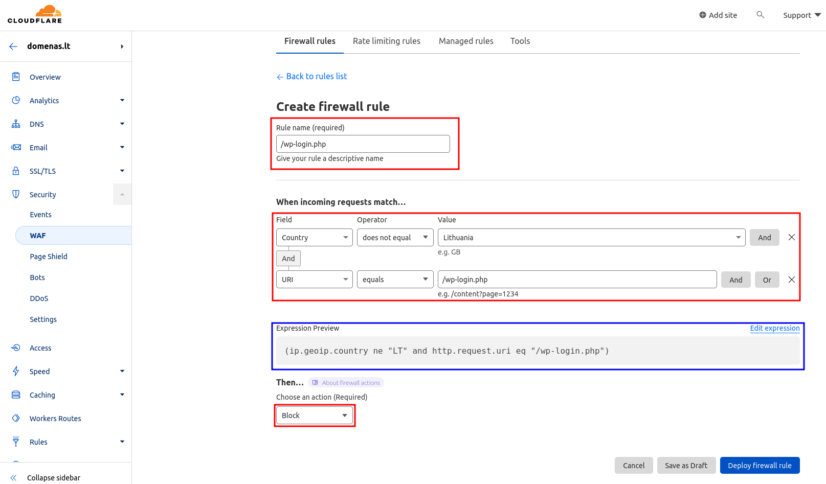
Task: Delete the URI condition row
Action: (x=791, y=280)
